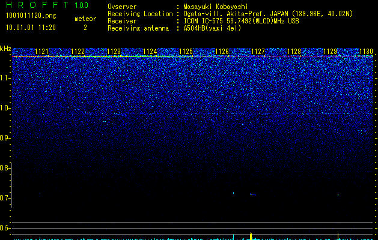Click the 1128 time marker

coord(294,52)
